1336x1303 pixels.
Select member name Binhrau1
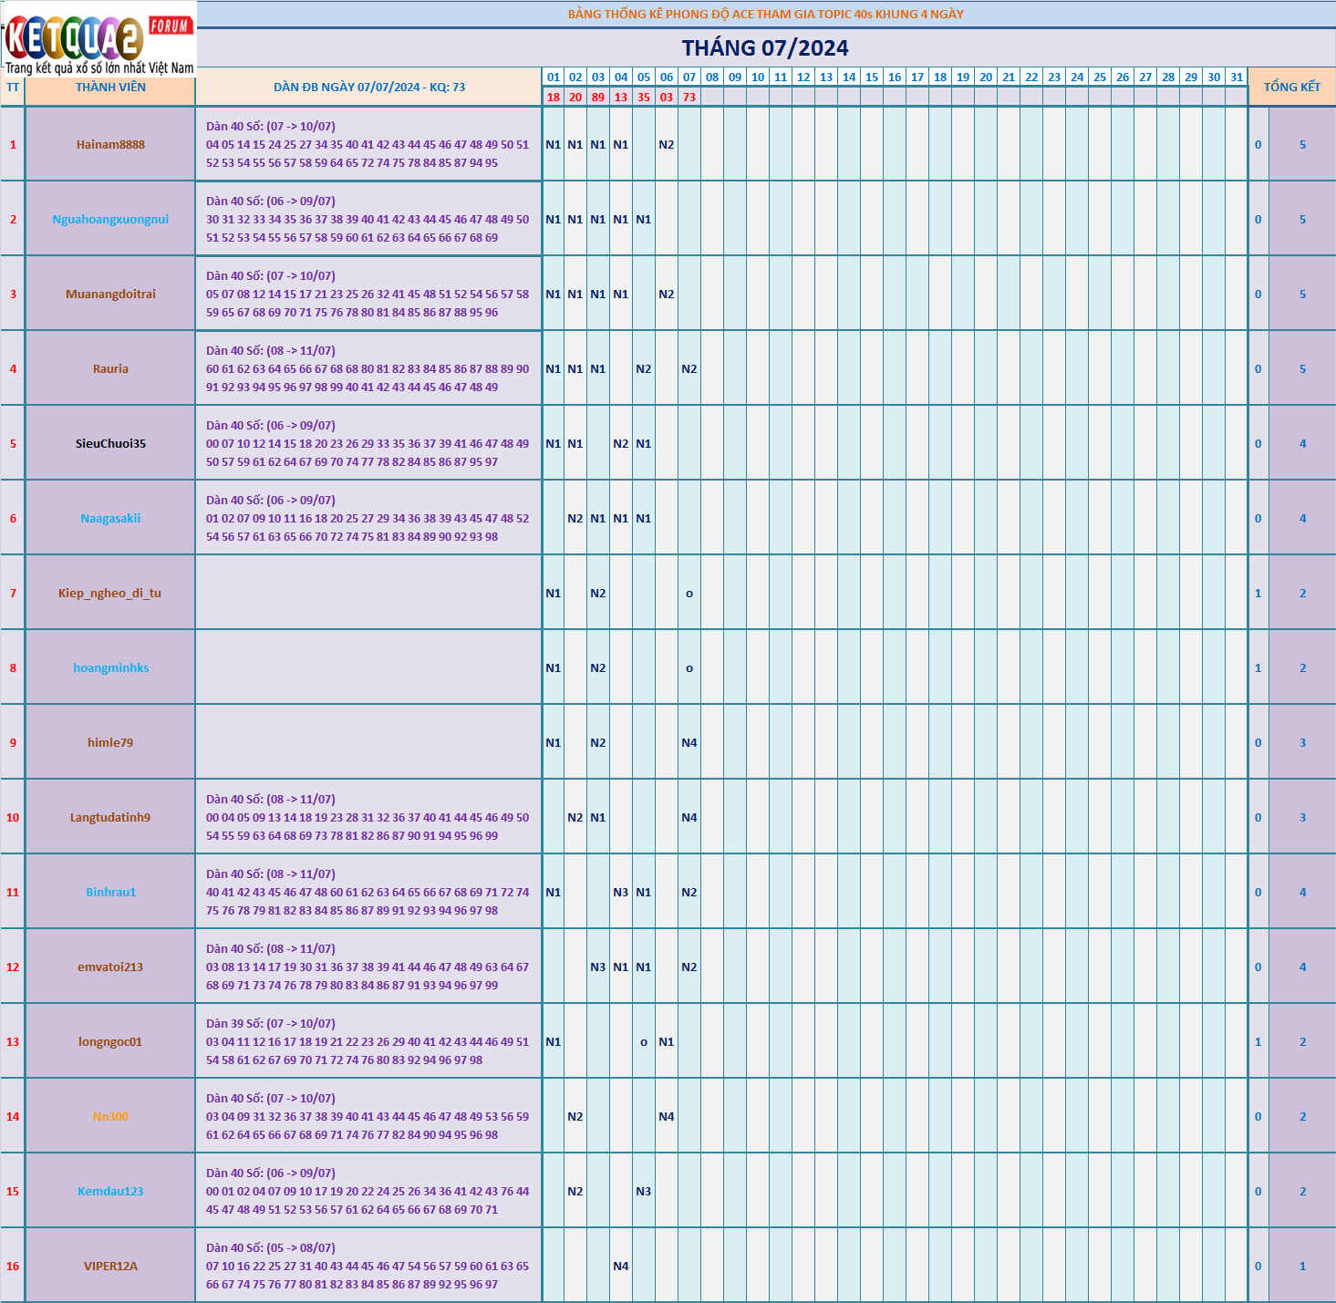point(110,892)
